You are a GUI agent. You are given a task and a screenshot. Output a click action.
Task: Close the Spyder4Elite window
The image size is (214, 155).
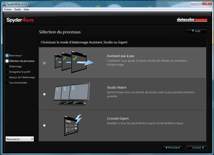tap(207, 3)
